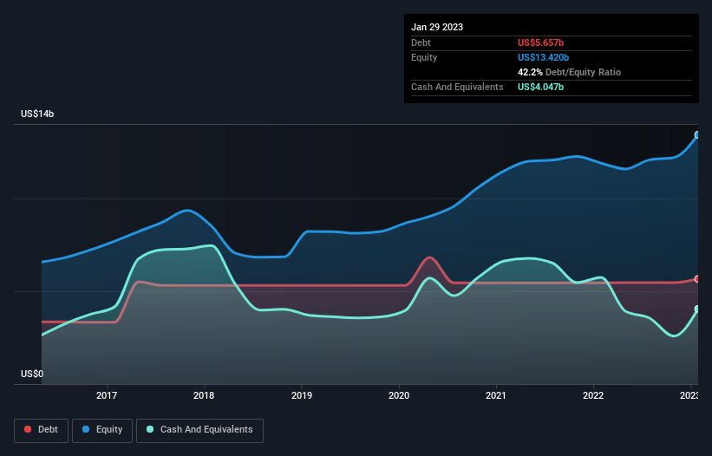Click the US$0 axis label
The width and height of the screenshot is (712, 456).
(32, 374)
